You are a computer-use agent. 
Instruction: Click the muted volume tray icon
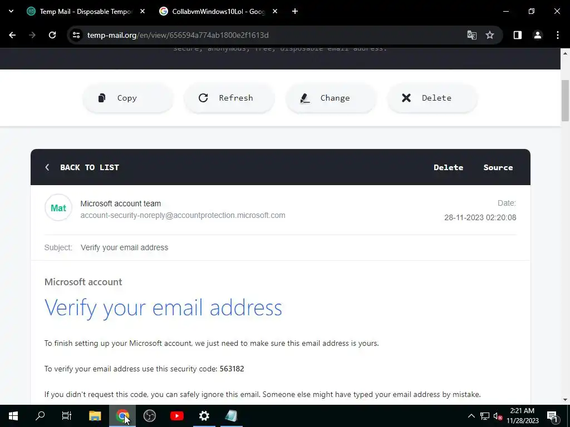point(498,416)
